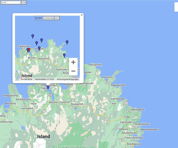Click the blue marker just above the zoom-in button
The width and height of the screenshot is (178, 148).
[x=64, y=55]
